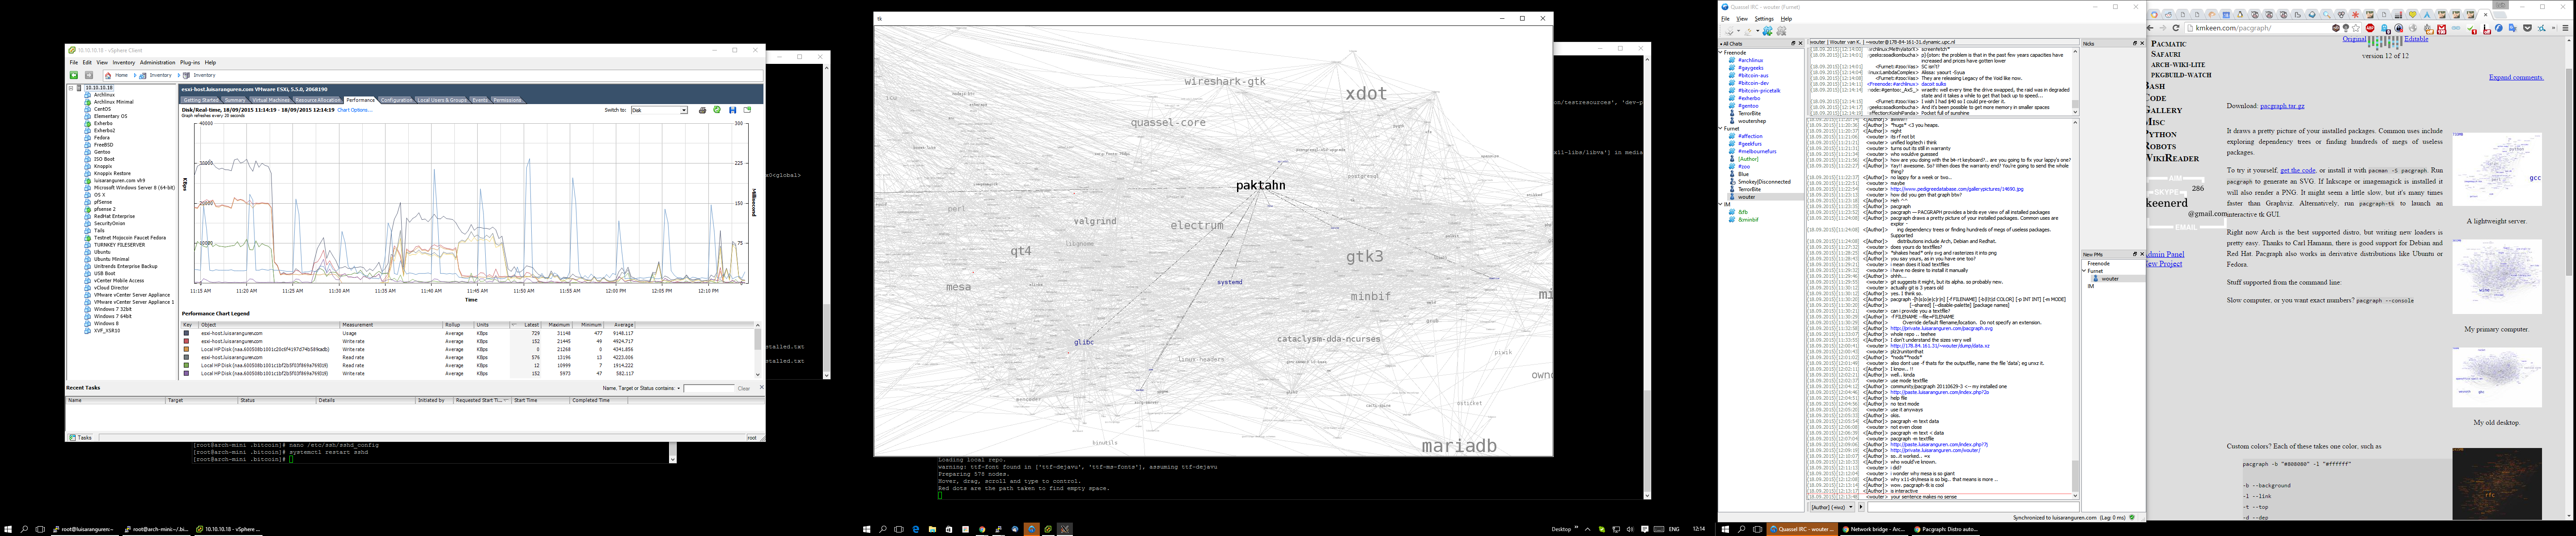Bookmark page with Chrome star icon
2576x536 pixels.
point(2356,28)
